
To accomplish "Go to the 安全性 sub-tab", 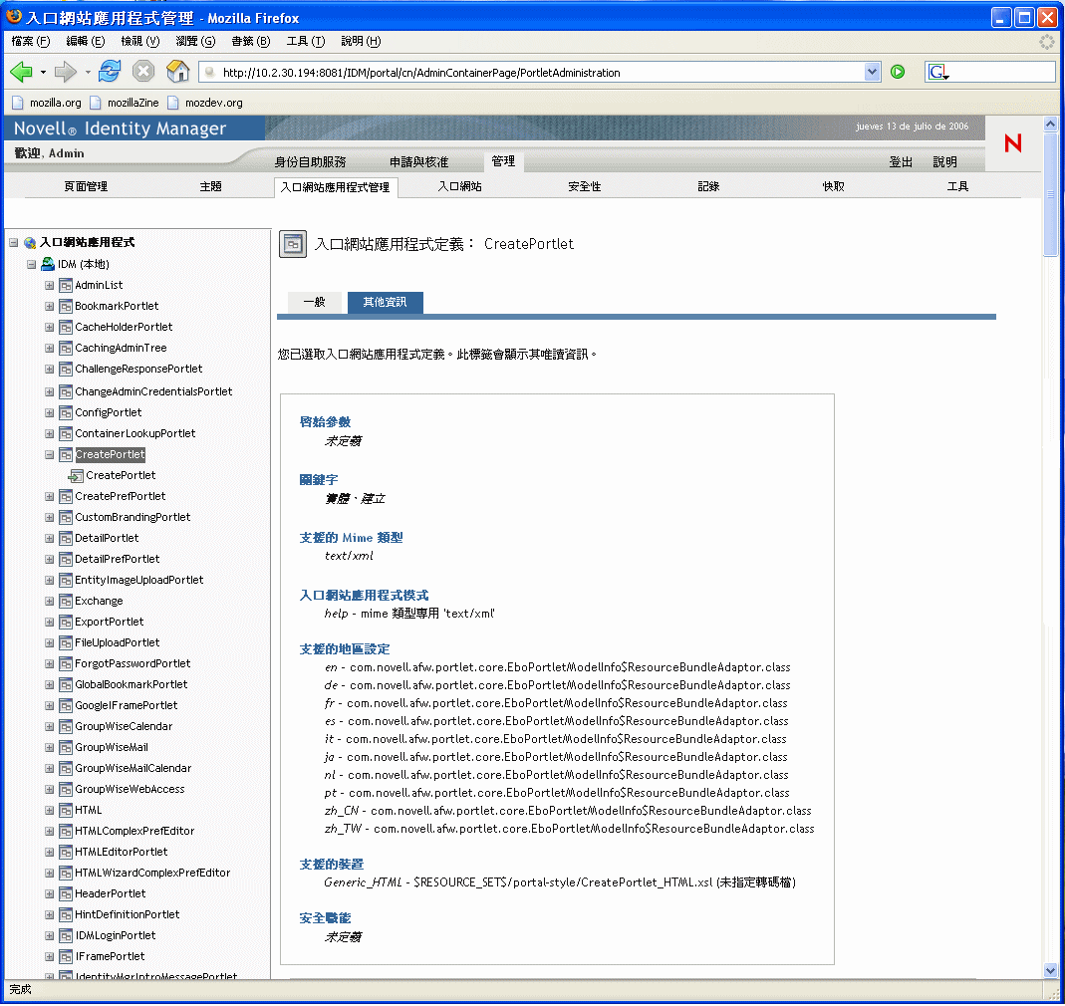I will (x=584, y=187).
